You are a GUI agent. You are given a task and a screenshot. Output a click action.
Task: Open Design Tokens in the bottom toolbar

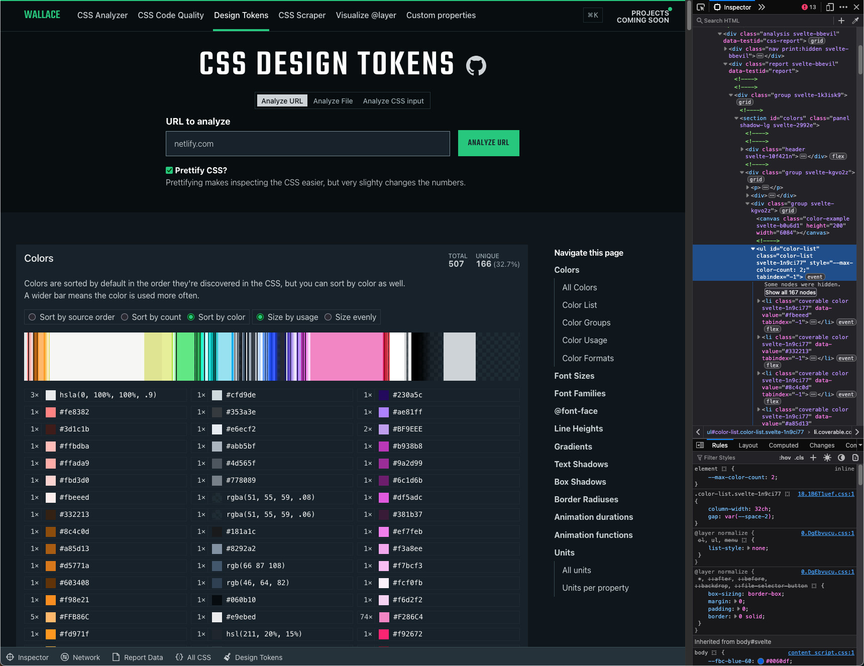[x=253, y=657]
